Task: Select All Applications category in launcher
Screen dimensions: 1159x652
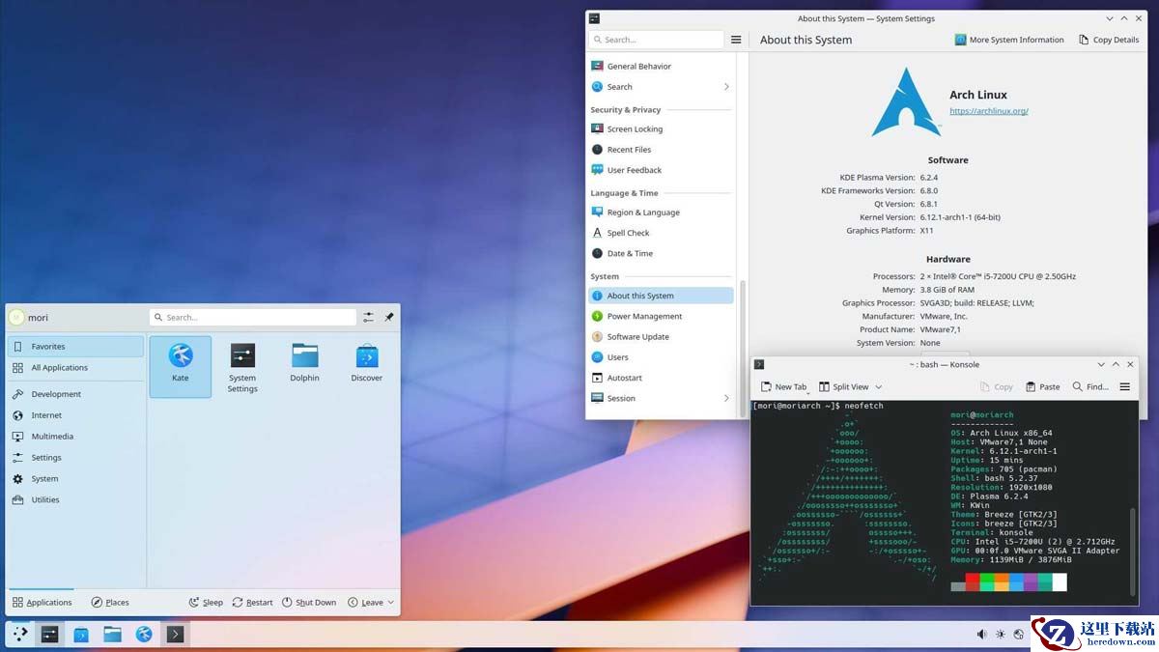Action: tap(76, 367)
